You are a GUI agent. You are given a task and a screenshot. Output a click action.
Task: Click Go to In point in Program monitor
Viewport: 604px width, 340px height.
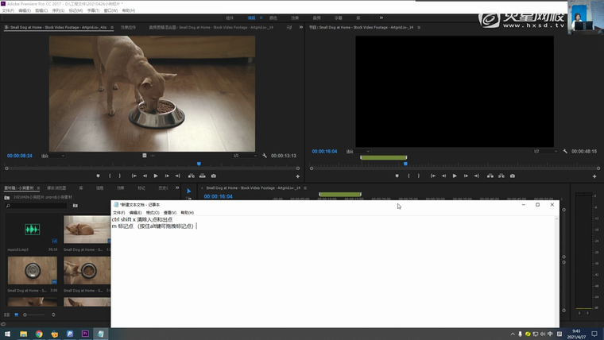point(432,176)
